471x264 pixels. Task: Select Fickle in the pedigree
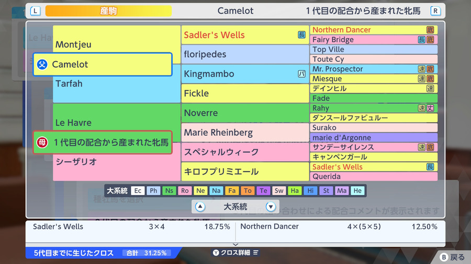245,93
